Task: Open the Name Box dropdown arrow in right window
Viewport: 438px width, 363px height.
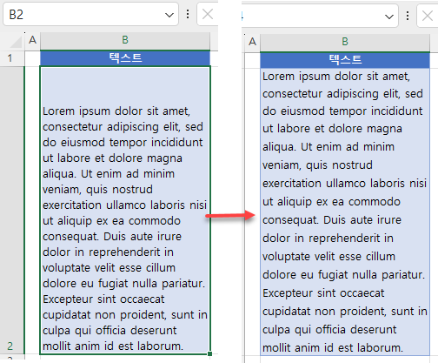Action: click(389, 17)
